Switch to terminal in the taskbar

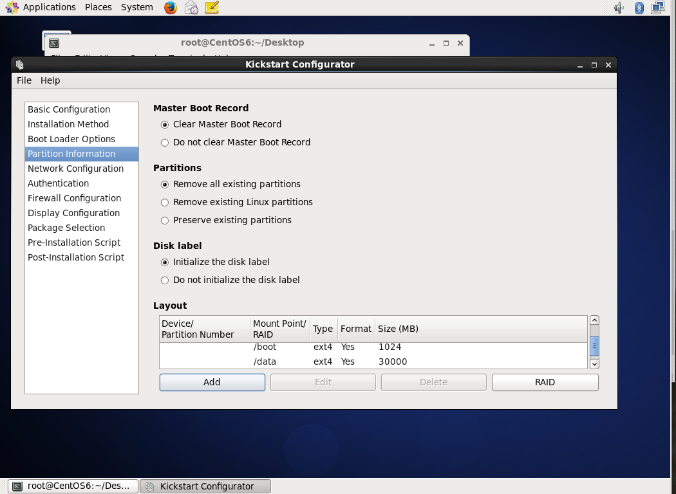pyautogui.click(x=73, y=486)
